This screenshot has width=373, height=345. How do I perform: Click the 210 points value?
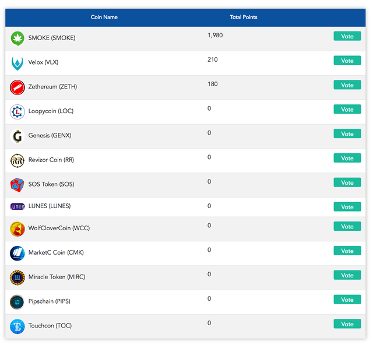coord(212,59)
